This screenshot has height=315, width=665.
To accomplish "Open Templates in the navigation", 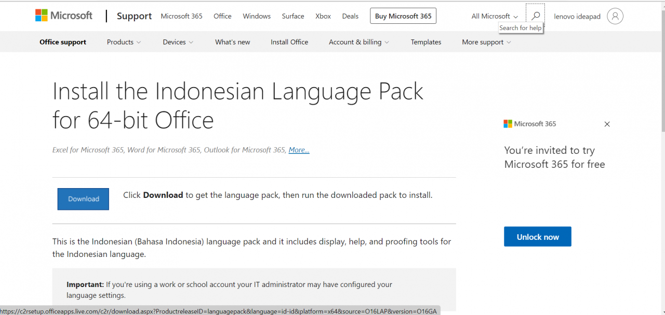I will [426, 42].
